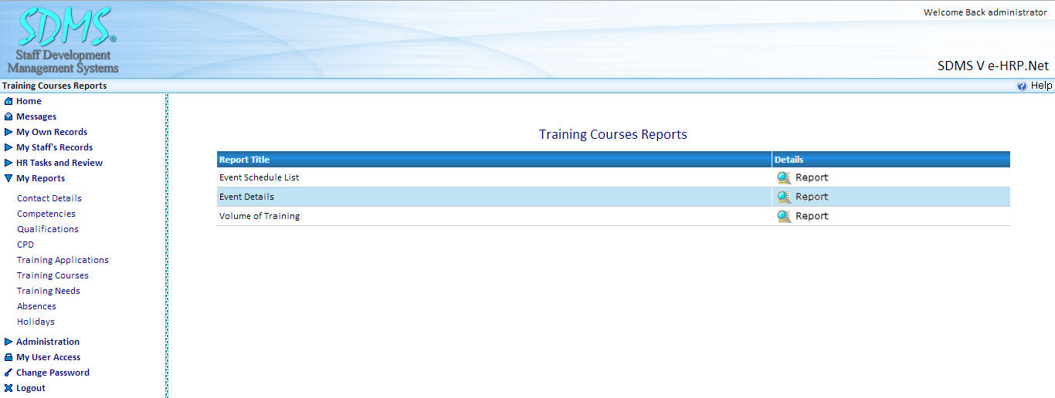Open Report for Volume of Training
The image size is (1055, 398).
coord(812,216)
